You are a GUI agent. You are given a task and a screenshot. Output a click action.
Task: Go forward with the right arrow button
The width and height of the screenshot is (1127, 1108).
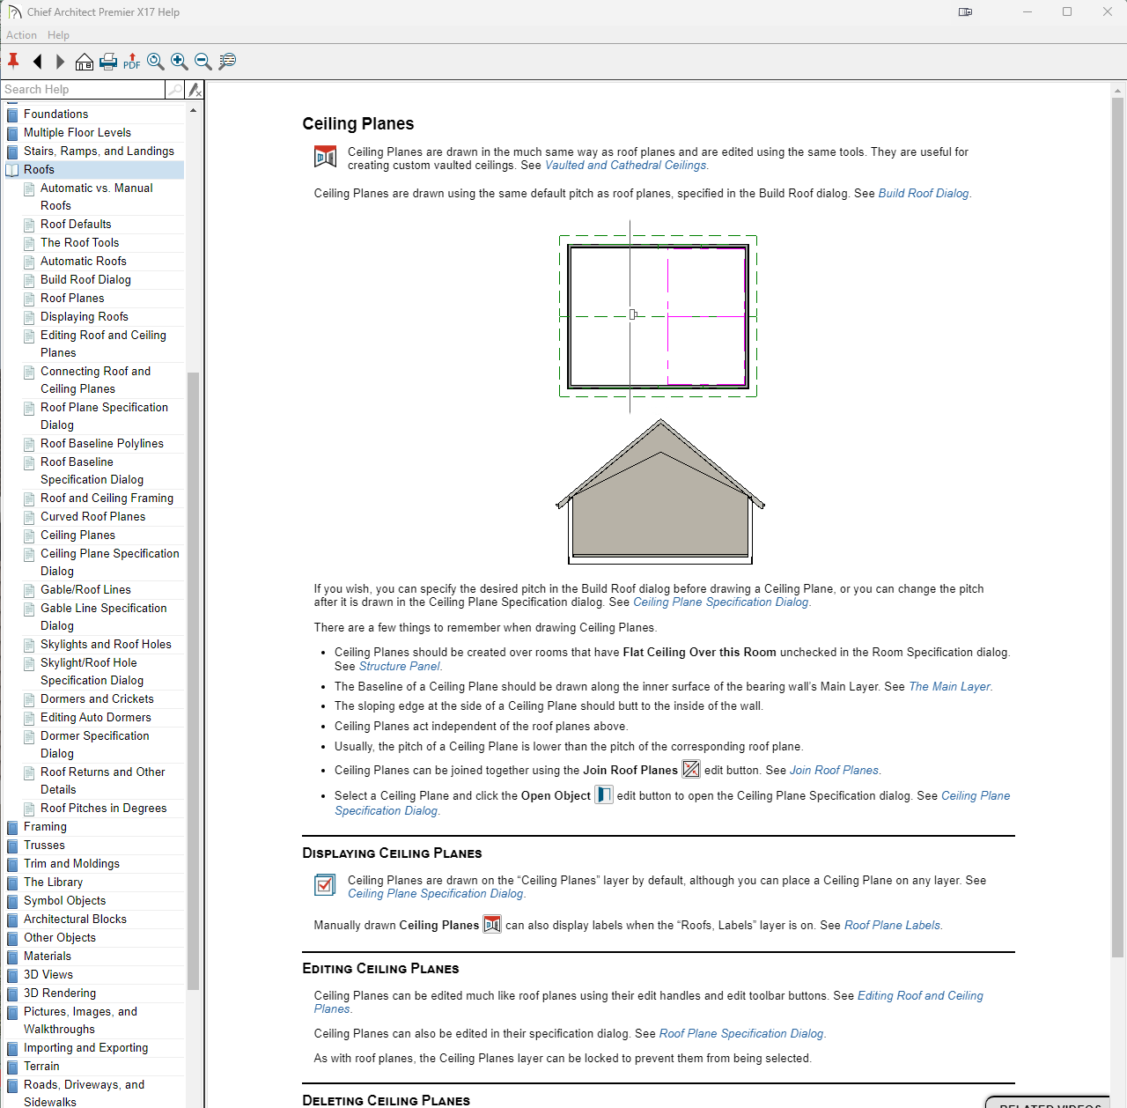coord(60,61)
